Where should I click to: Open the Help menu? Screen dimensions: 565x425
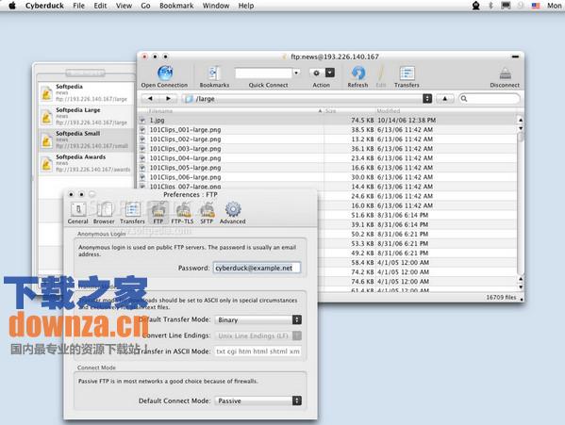(x=246, y=6)
